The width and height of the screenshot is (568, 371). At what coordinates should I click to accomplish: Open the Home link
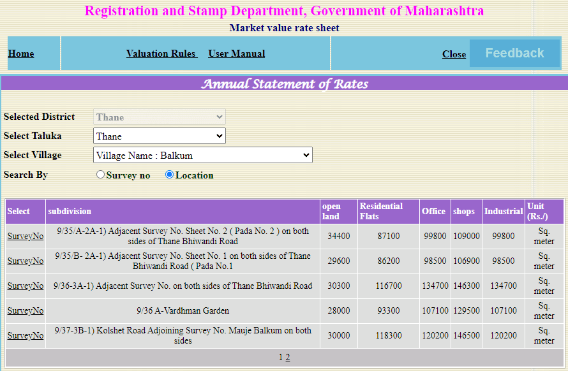click(21, 54)
